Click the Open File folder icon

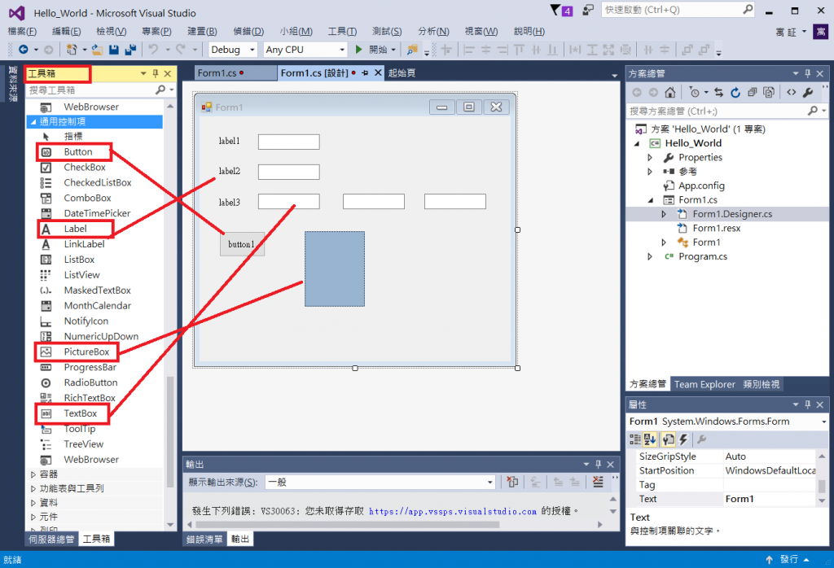click(x=98, y=50)
